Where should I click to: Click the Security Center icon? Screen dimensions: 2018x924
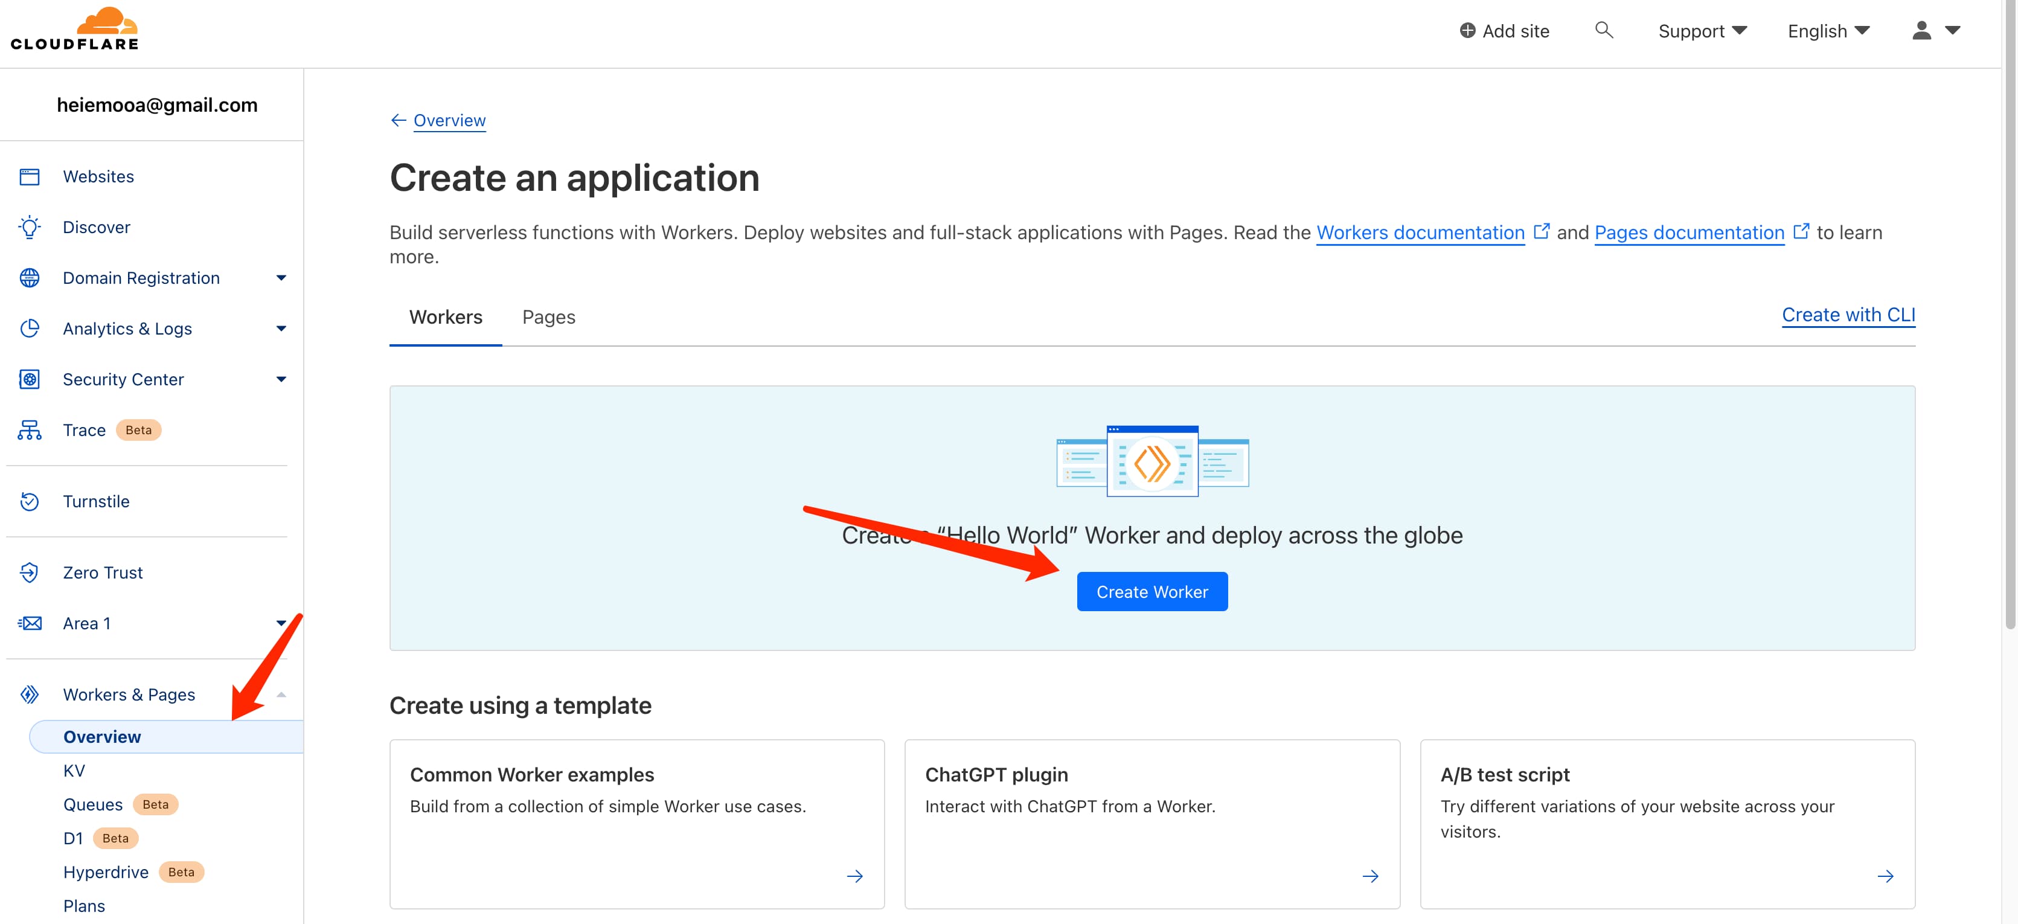click(x=30, y=379)
